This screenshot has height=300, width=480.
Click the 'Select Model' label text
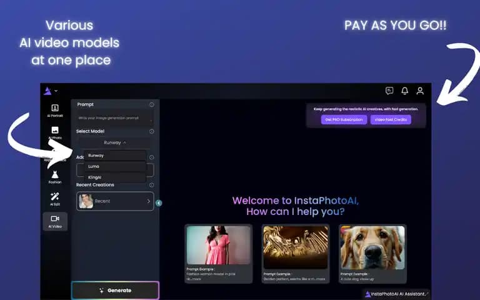click(x=90, y=131)
